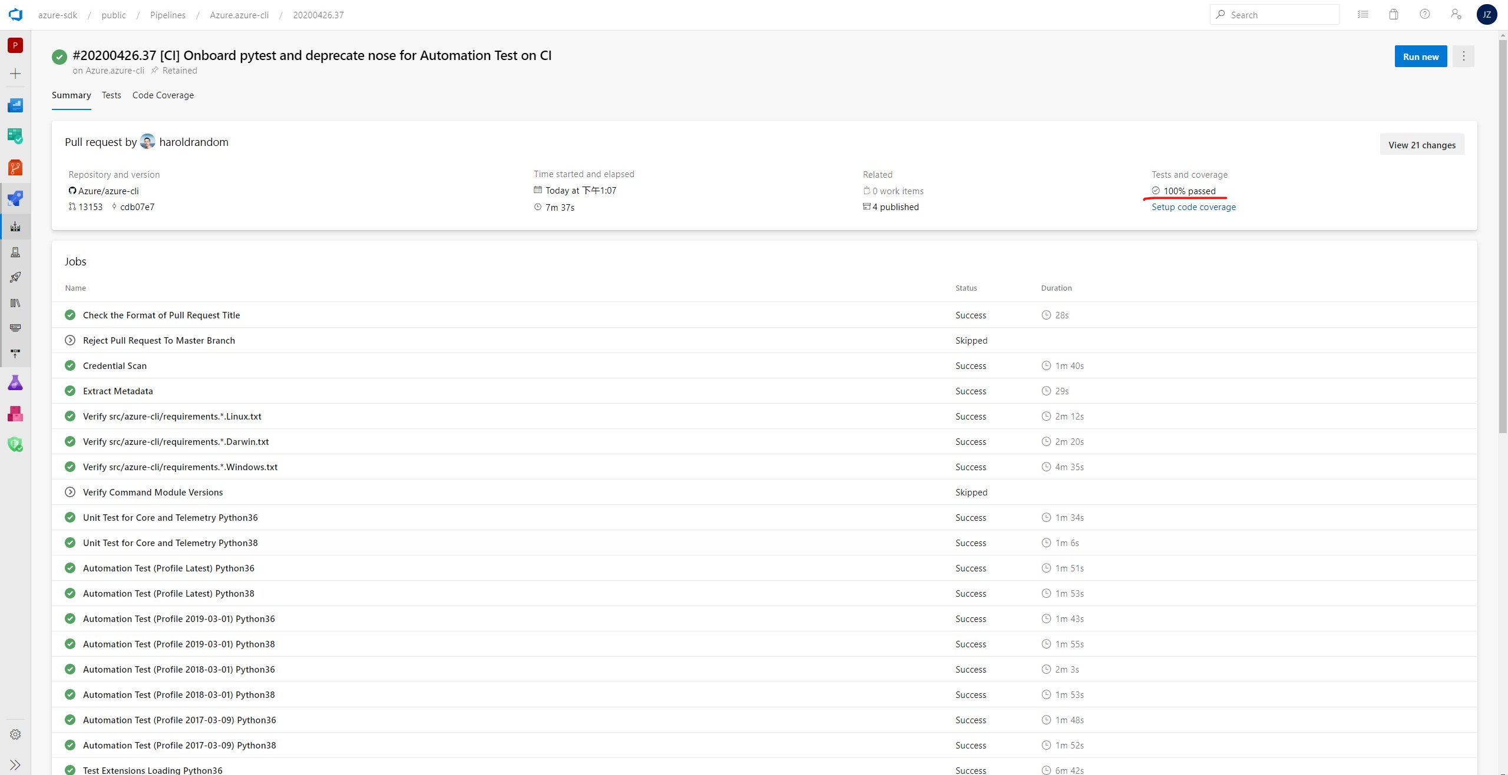The width and height of the screenshot is (1508, 775).
Task: Switch to the Code Coverage tab
Action: 163,95
